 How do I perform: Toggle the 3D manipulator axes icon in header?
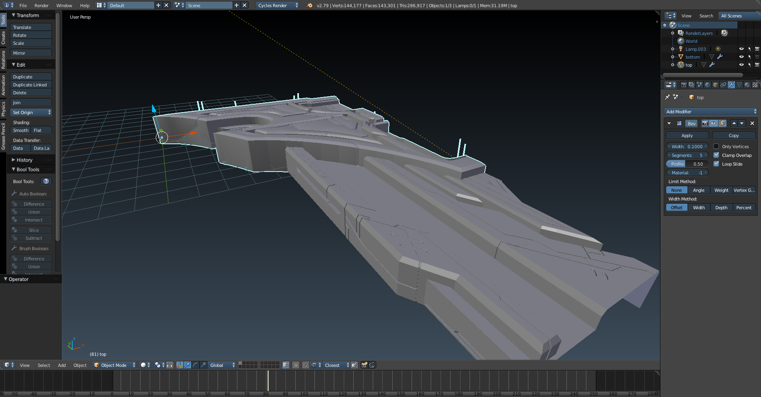179,365
